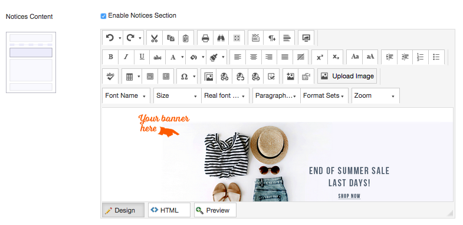Expand the Format Sets dropdown

tap(324, 95)
